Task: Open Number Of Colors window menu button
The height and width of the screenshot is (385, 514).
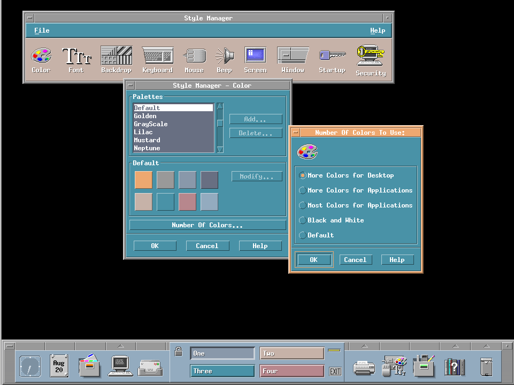Action: 296,133
